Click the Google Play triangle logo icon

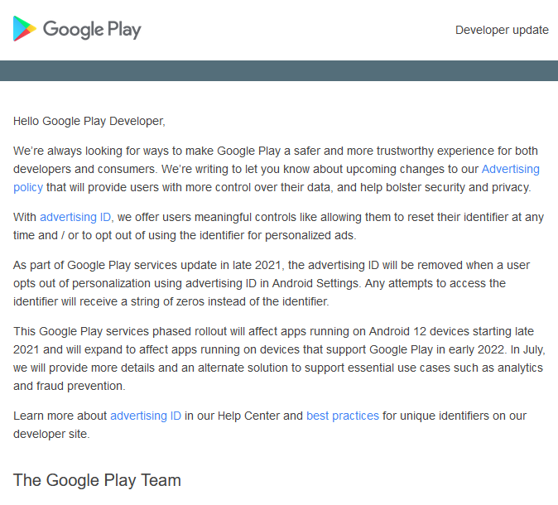(25, 28)
